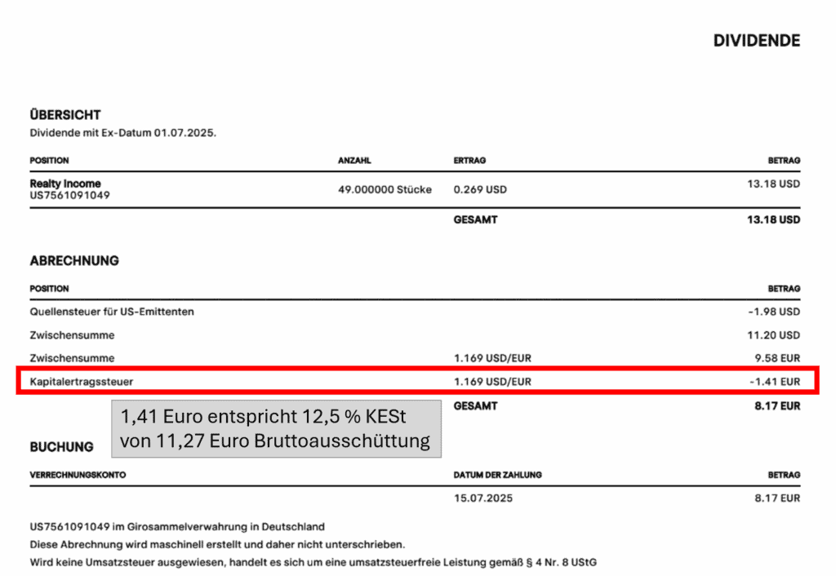Click the DATUM DER ZAHLUNG column header
Image resolution: width=836 pixels, height=576 pixels.
pos(497,475)
